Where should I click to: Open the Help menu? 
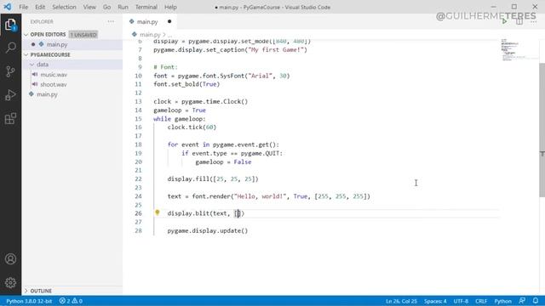pyautogui.click(x=170, y=7)
